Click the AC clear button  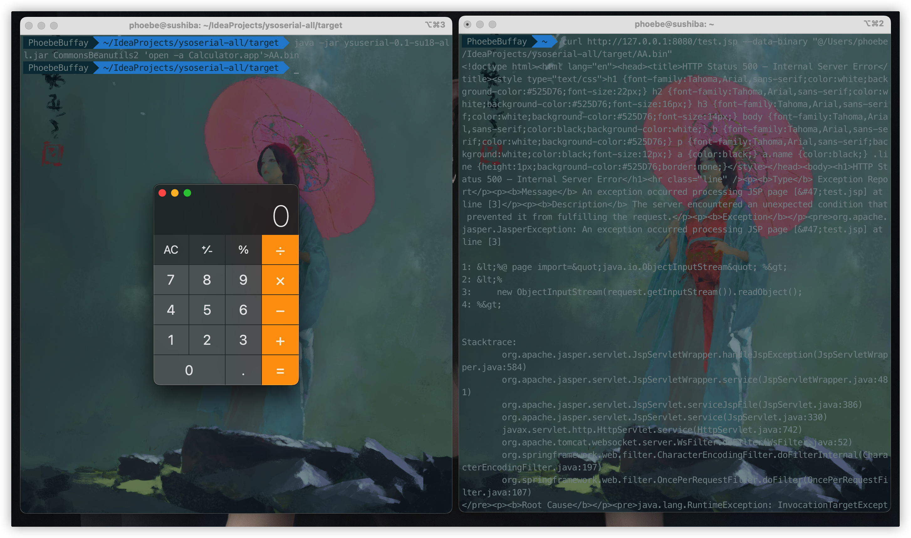pos(171,250)
